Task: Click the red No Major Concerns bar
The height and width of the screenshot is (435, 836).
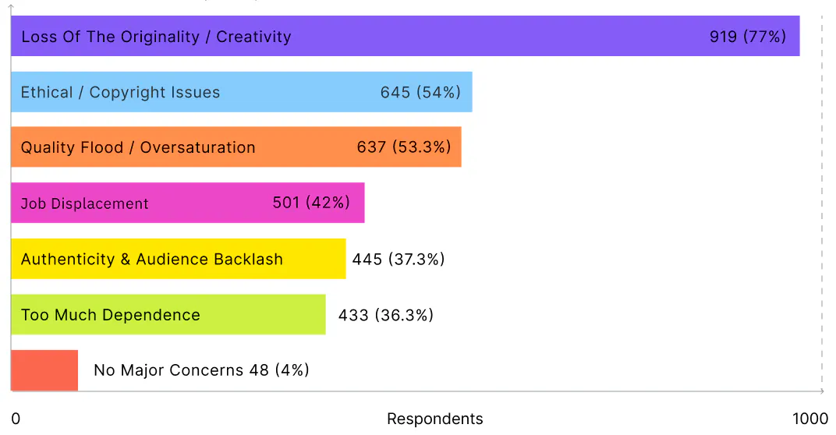Action: [x=44, y=370]
